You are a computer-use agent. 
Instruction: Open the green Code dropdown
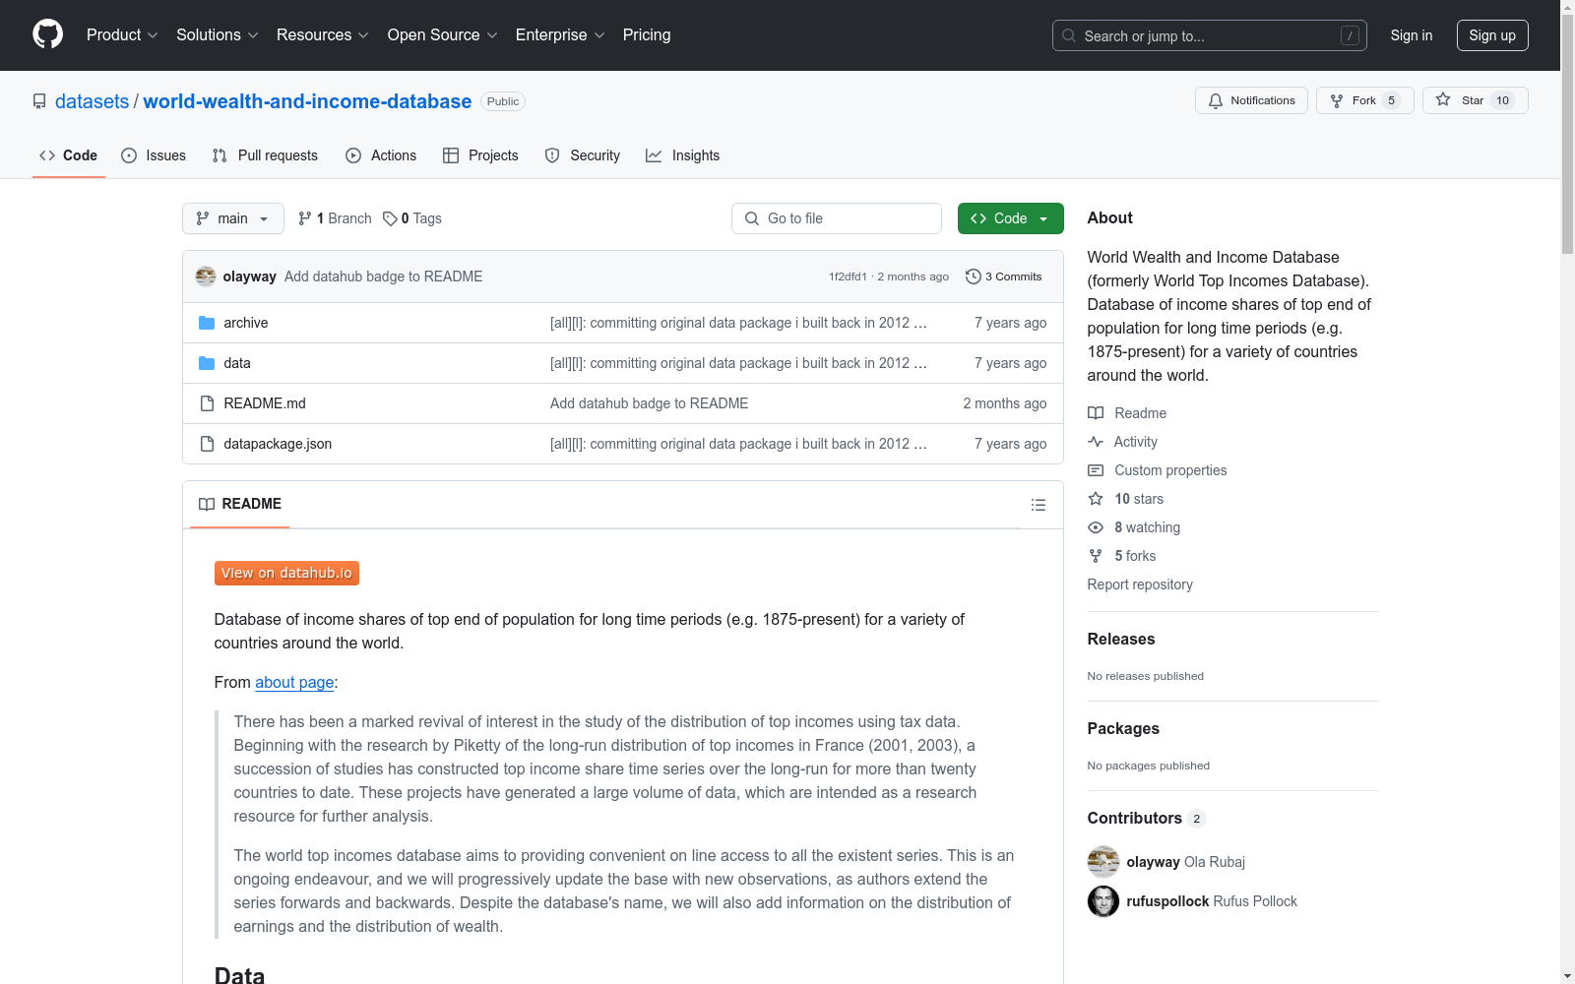[x=1010, y=218]
